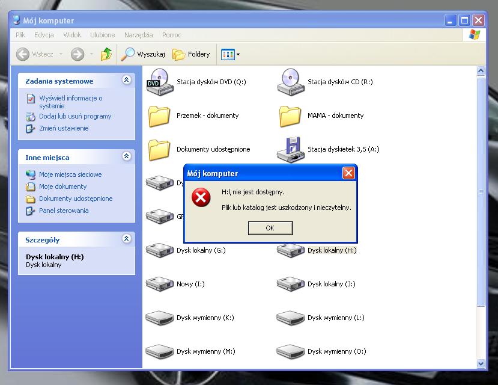
Task: Click the Dysk wymienny (O:) label
Action: pyautogui.click(x=336, y=351)
